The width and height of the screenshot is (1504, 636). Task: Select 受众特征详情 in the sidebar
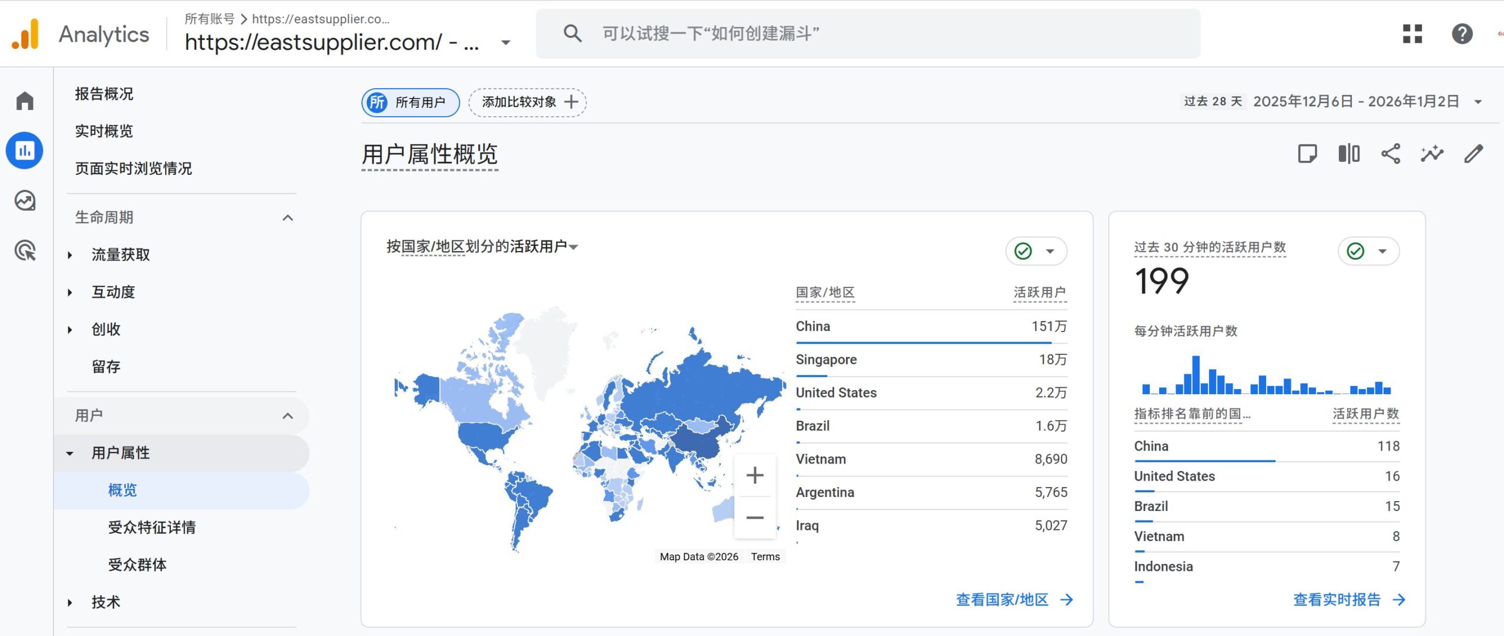(x=152, y=527)
